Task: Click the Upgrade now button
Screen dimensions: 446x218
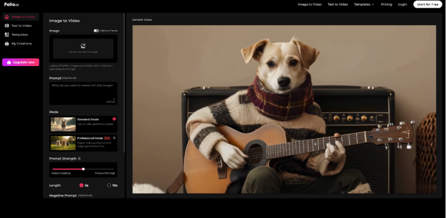Action: pos(20,62)
